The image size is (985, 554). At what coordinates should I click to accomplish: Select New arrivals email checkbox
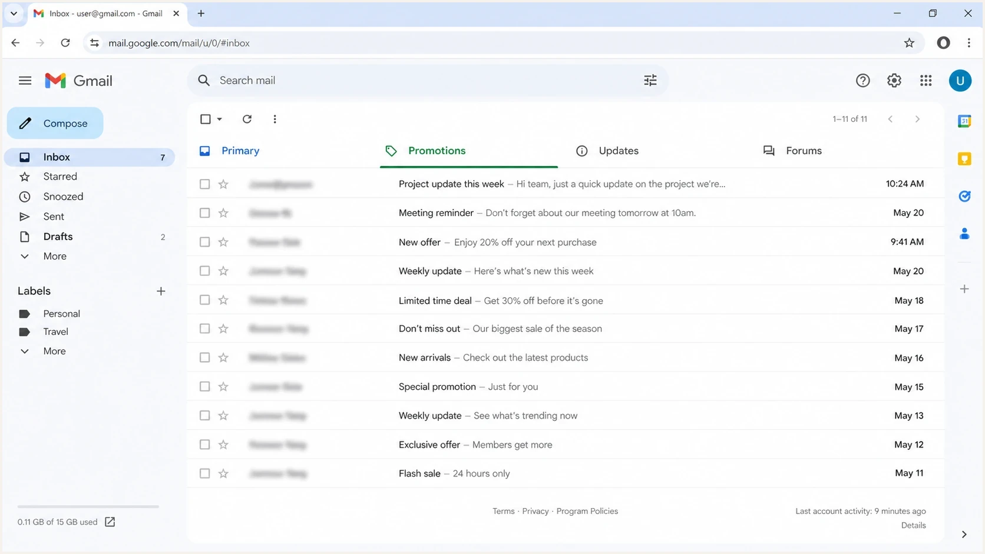204,357
